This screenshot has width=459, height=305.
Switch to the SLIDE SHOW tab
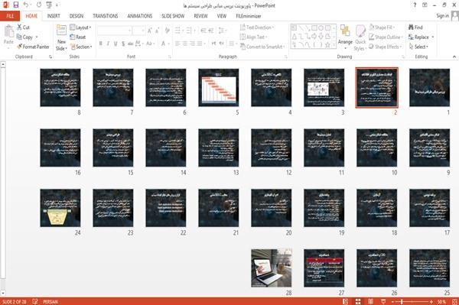[x=173, y=16]
